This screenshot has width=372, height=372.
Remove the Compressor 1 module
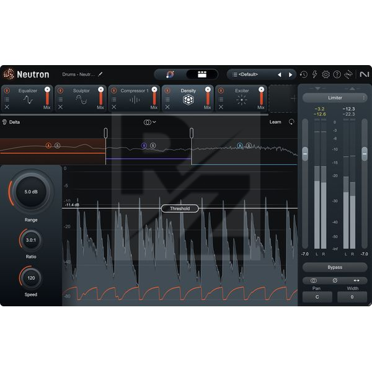[x=114, y=107]
